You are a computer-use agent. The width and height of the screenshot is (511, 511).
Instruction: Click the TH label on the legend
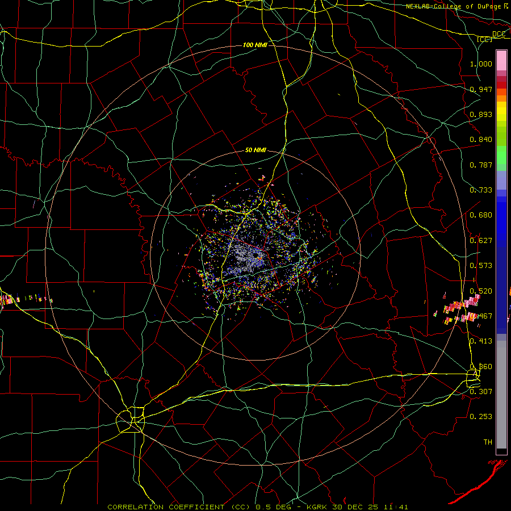488,442
